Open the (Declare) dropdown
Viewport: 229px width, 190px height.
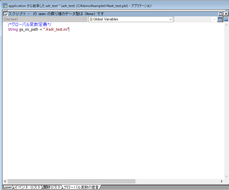[x=85, y=19]
